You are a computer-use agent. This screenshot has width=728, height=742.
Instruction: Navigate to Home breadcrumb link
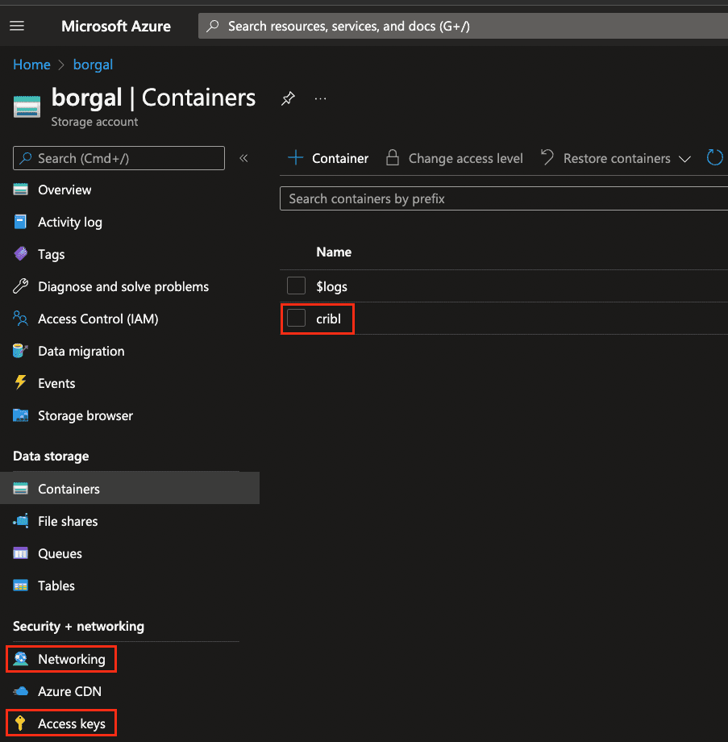31,65
